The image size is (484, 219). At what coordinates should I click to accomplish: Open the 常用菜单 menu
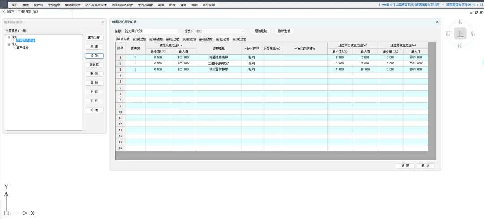tap(209, 5)
